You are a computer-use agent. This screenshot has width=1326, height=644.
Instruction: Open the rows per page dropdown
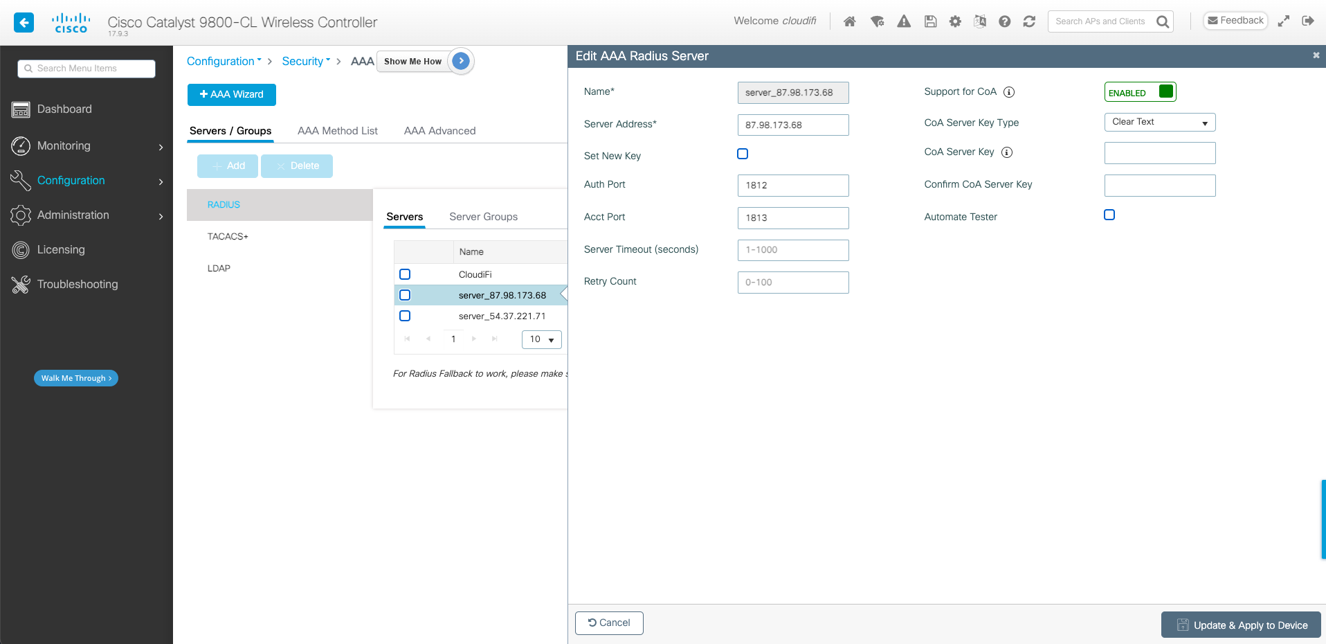click(x=541, y=339)
